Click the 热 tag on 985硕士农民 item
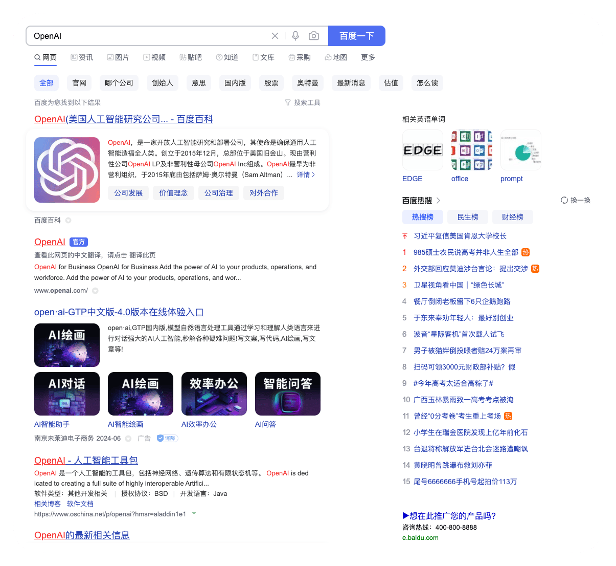This screenshot has height=566, width=616. coord(526,252)
